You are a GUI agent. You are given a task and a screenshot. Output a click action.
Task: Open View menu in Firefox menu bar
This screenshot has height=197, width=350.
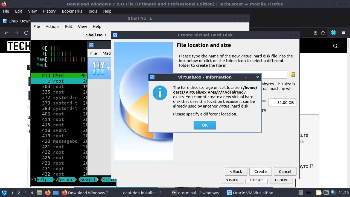[32, 11]
